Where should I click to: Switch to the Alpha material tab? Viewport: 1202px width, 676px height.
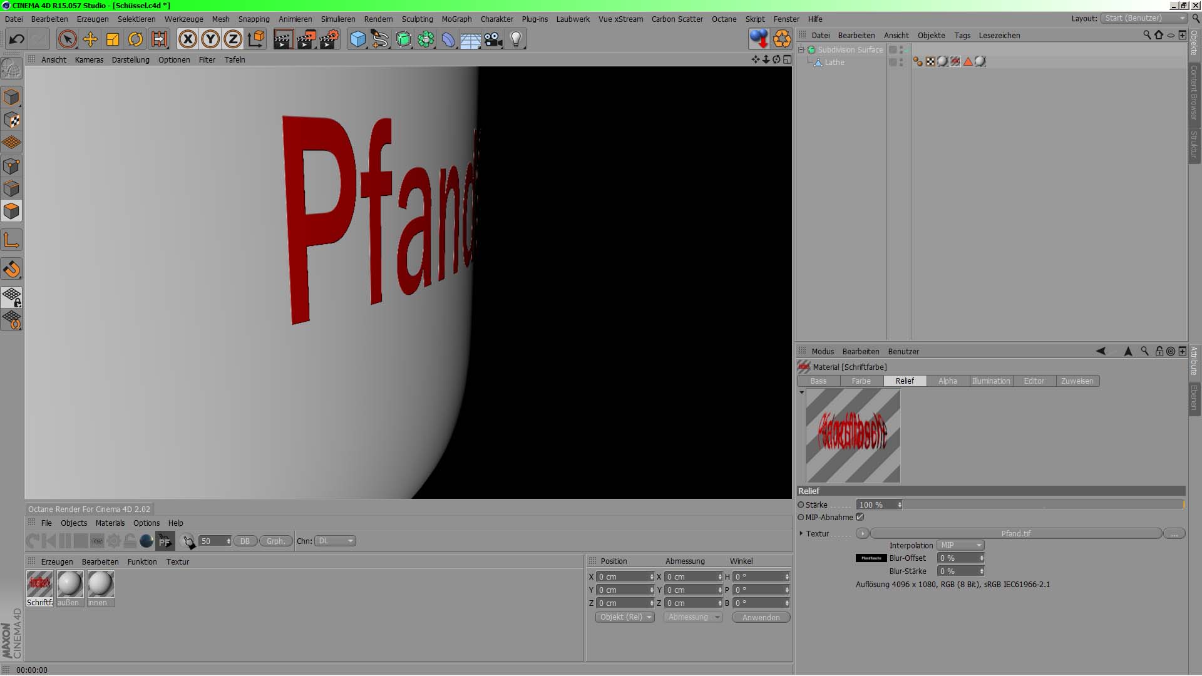pyautogui.click(x=947, y=381)
